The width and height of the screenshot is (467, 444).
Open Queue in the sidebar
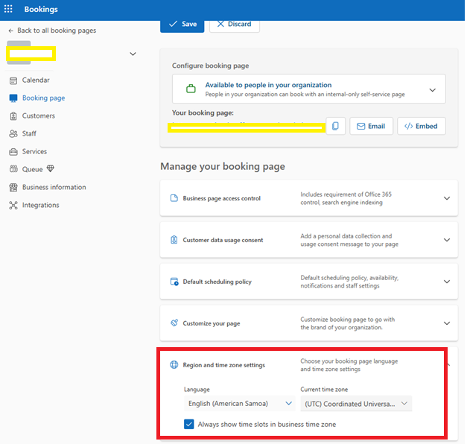[x=33, y=170]
